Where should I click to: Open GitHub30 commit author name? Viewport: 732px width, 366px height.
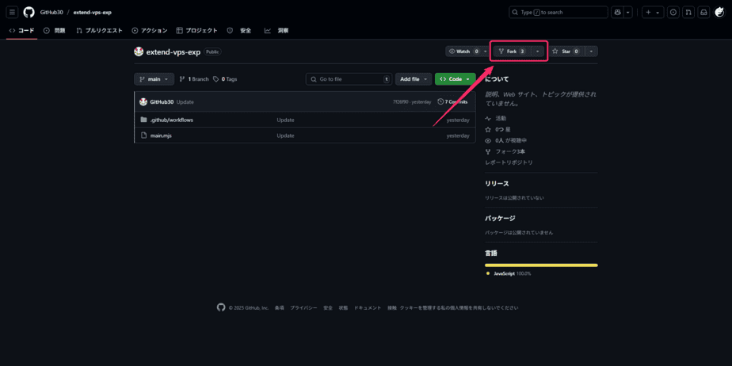tap(162, 101)
